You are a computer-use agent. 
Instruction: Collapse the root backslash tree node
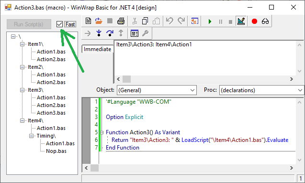13,36
